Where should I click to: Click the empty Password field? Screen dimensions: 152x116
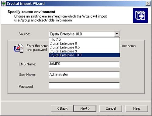[84, 86]
